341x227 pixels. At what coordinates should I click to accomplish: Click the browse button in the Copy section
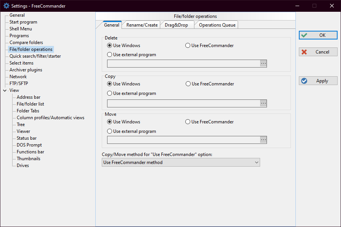[263, 103]
